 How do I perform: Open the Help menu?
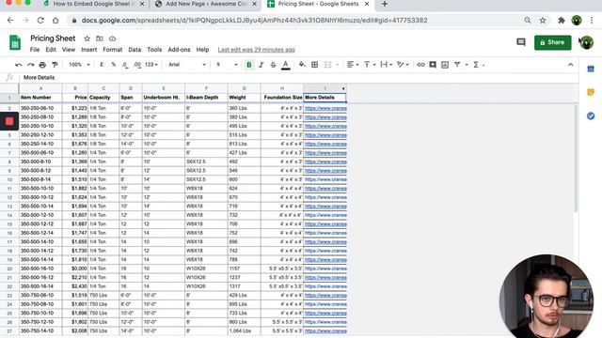[x=202, y=50]
